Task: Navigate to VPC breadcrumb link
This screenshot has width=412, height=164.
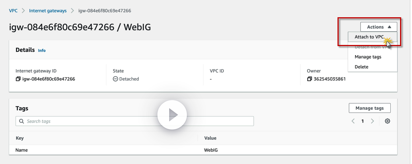Action: 13,11
